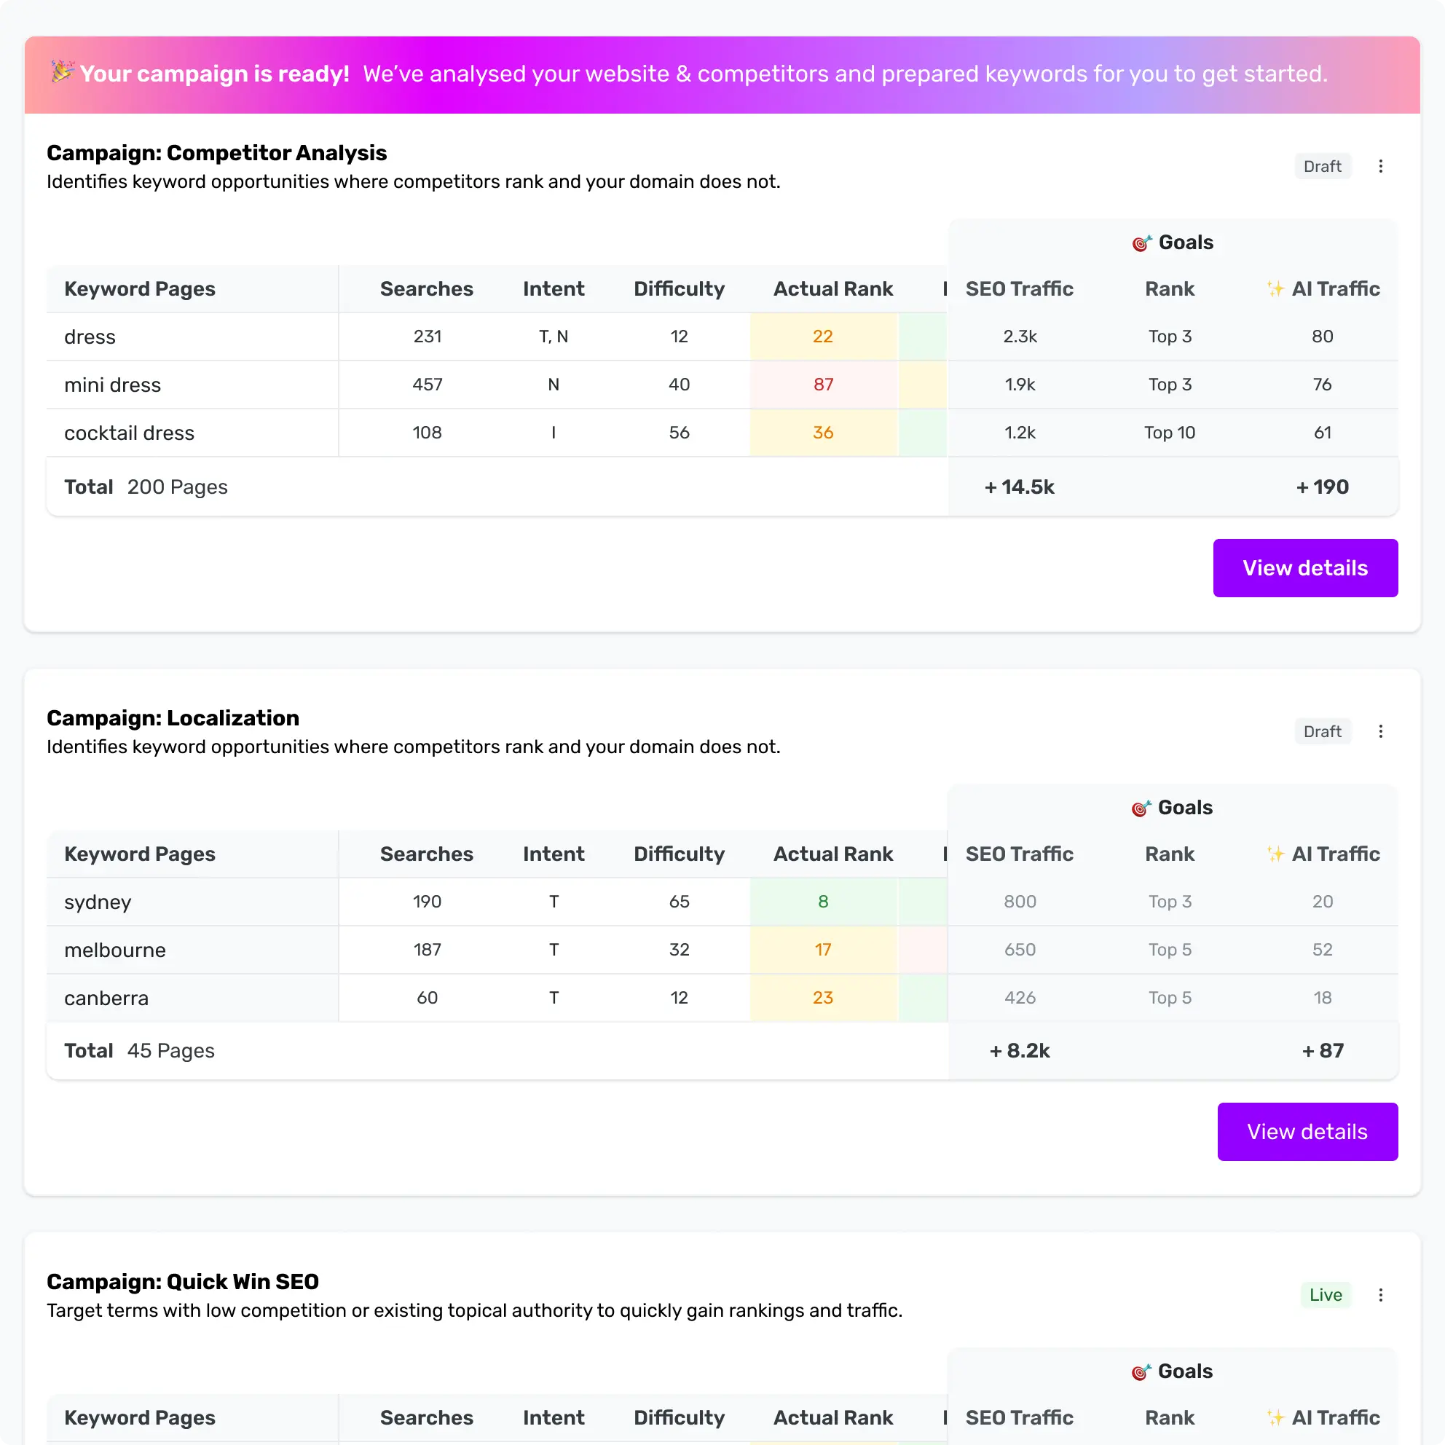The height and width of the screenshot is (1445, 1445).
Task: Sort Localization table by Difficulty column
Action: click(x=678, y=854)
